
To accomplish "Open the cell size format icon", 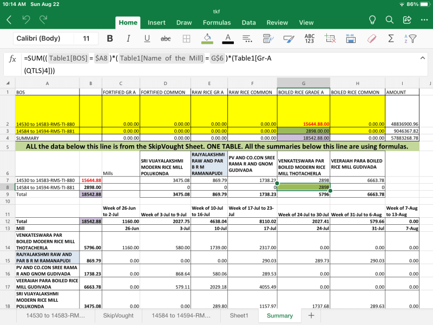I will [351, 38].
